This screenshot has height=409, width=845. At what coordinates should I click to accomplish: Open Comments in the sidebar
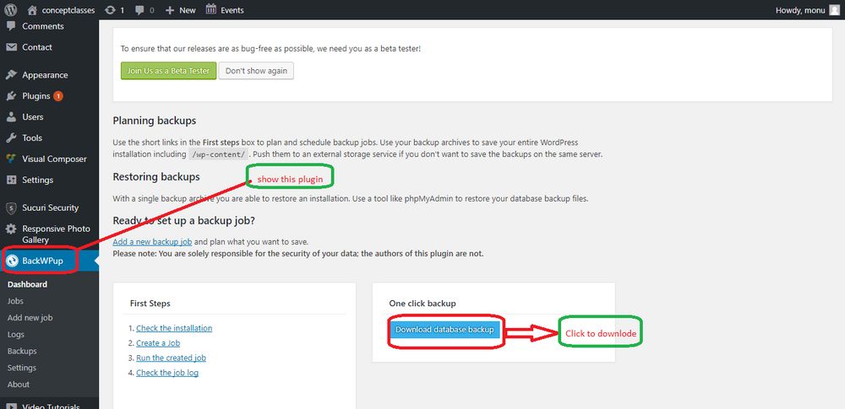[43, 26]
